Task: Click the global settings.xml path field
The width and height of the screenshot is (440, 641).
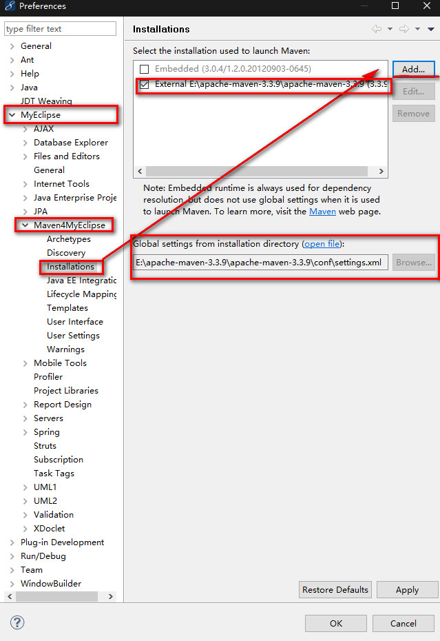Action: click(260, 263)
